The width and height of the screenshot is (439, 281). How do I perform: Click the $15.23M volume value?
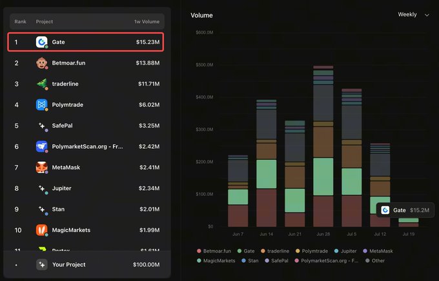(148, 42)
